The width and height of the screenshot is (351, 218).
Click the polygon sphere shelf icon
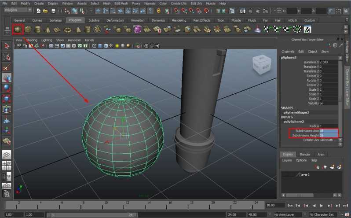coord(18,30)
